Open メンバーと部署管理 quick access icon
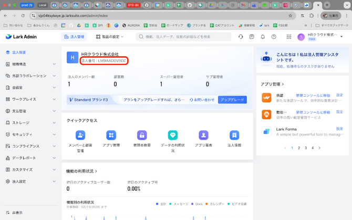Image resolution: width=352 pixels, height=220 pixels. 80,135
